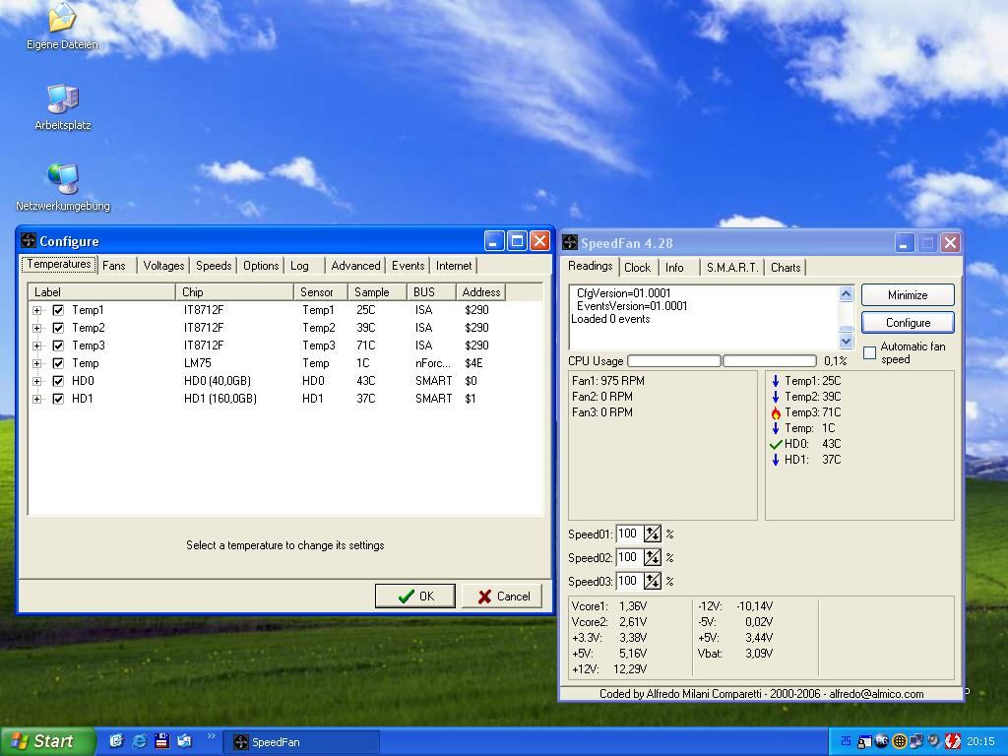This screenshot has height=756, width=1008.
Task: Click the fan icon in the SpeedFan 4.28 title bar
Action: (x=570, y=242)
